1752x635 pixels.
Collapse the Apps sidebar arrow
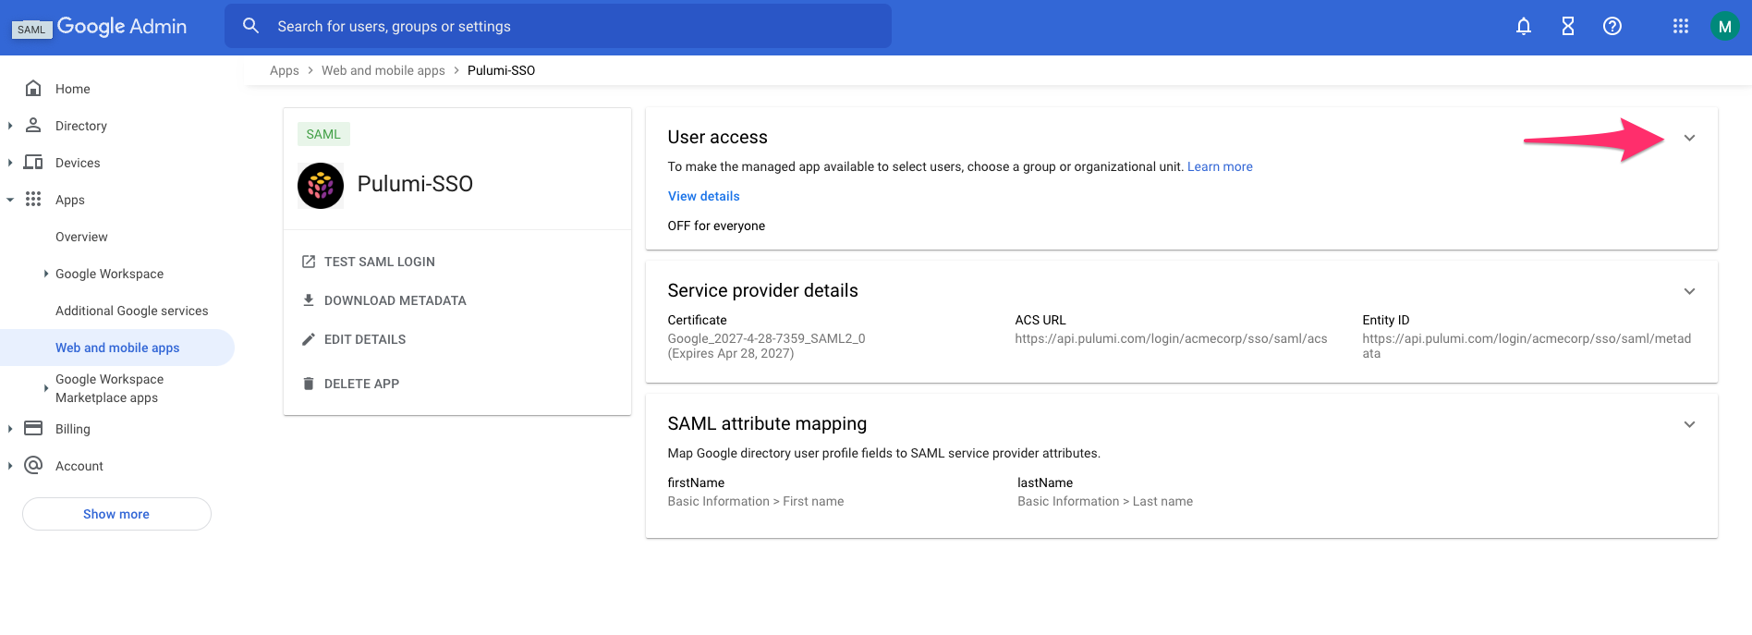click(10, 200)
